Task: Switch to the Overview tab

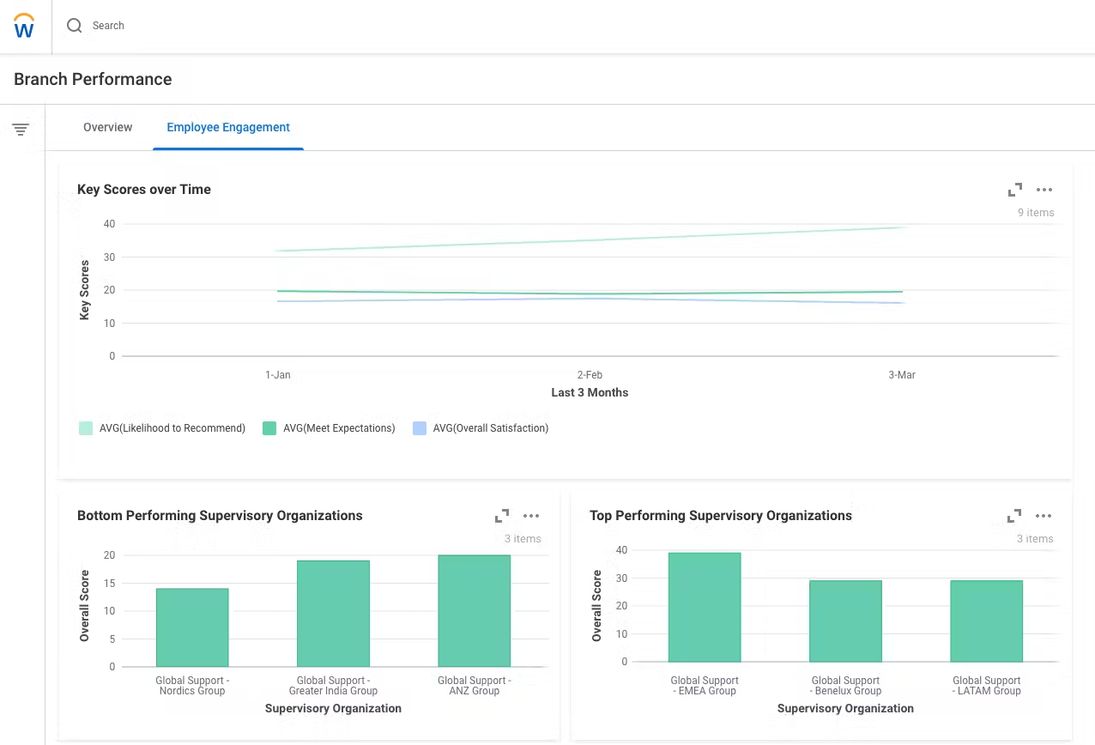Action: pyautogui.click(x=107, y=127)
